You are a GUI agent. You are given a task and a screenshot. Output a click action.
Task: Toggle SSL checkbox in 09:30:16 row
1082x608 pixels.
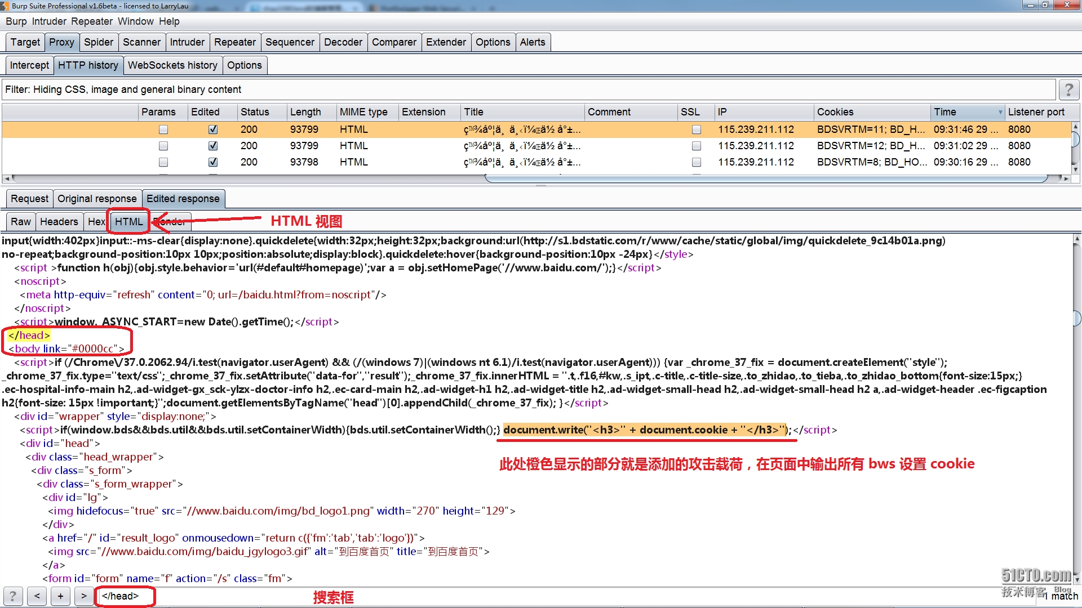(x=697, y=162)
